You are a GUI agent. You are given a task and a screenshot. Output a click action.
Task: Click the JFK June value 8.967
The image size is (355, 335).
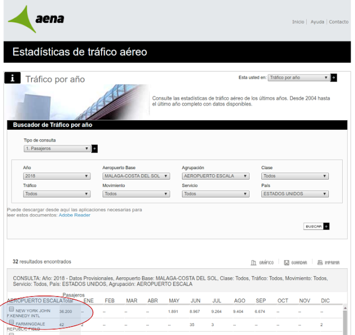[x=195, y=312]
